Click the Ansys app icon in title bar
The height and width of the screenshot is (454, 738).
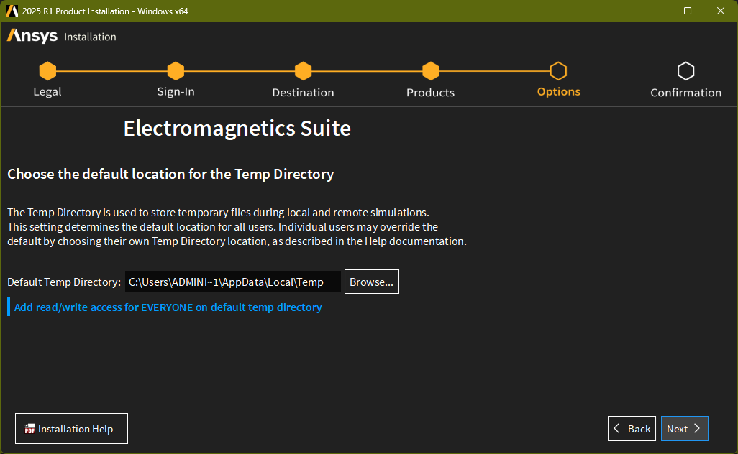pyautogui.click(x=12, y=11)
